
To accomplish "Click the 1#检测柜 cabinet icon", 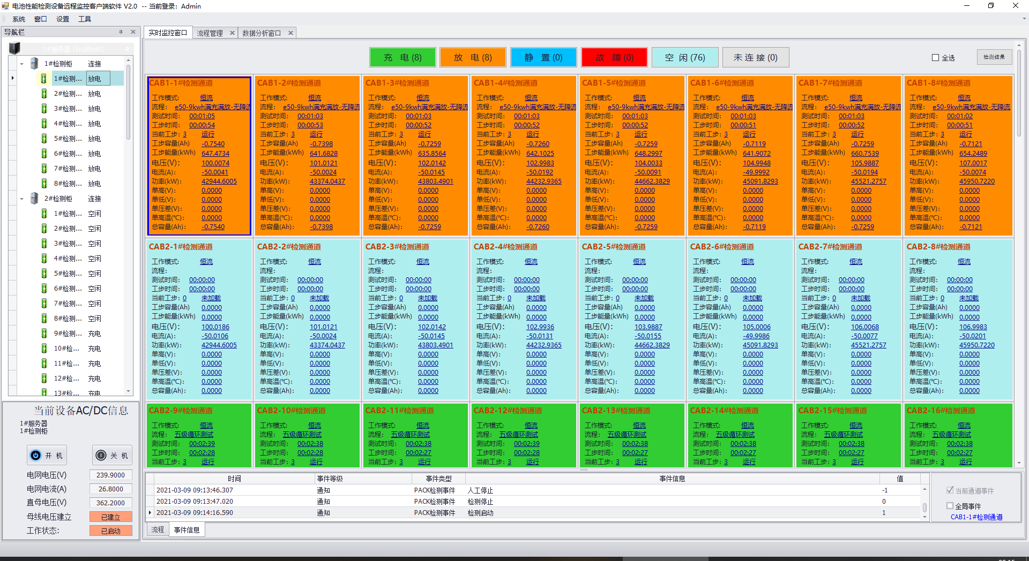I will [34, 63].
